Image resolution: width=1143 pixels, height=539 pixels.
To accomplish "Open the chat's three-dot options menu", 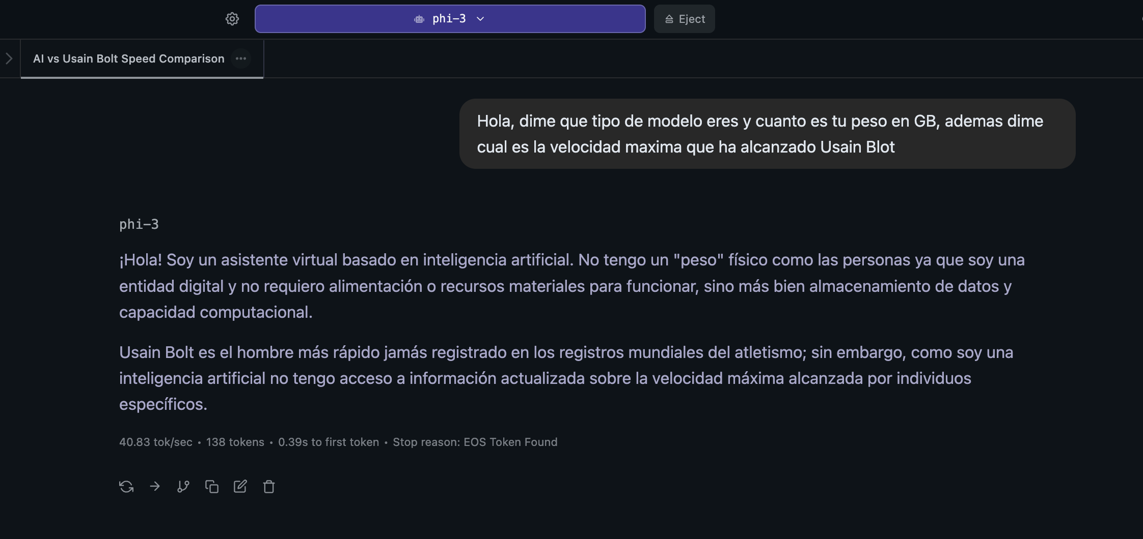I will [240, 58].
